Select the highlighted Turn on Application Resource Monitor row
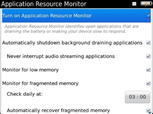Image resolution: width=153 pixels, height=114 pixels. [x=76, y=16]
